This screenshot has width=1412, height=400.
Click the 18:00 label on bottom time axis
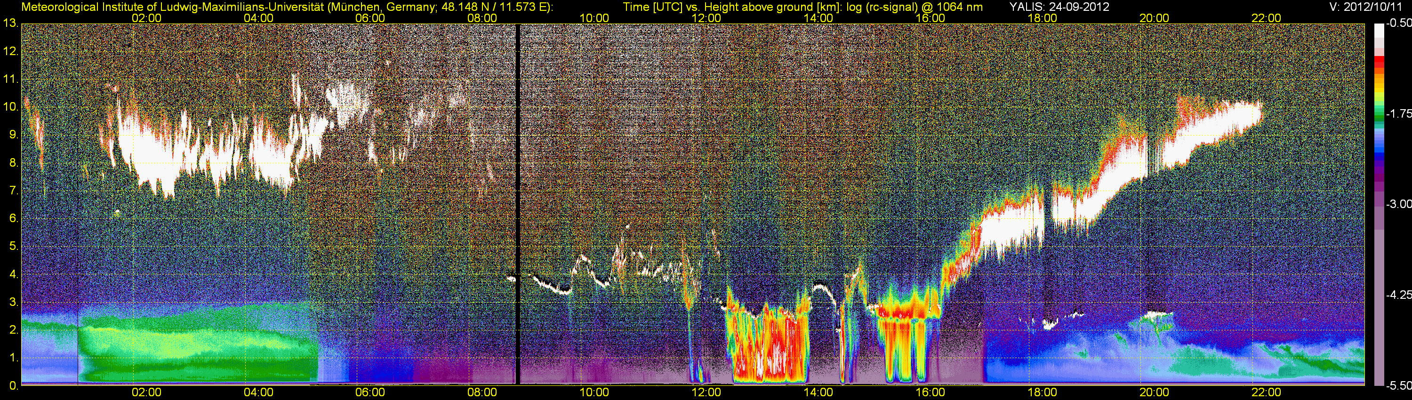(x=1042, y=392)
